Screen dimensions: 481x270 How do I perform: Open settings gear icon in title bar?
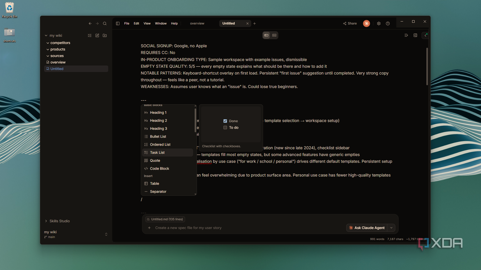pyautogui.click(x=379, y=24)
